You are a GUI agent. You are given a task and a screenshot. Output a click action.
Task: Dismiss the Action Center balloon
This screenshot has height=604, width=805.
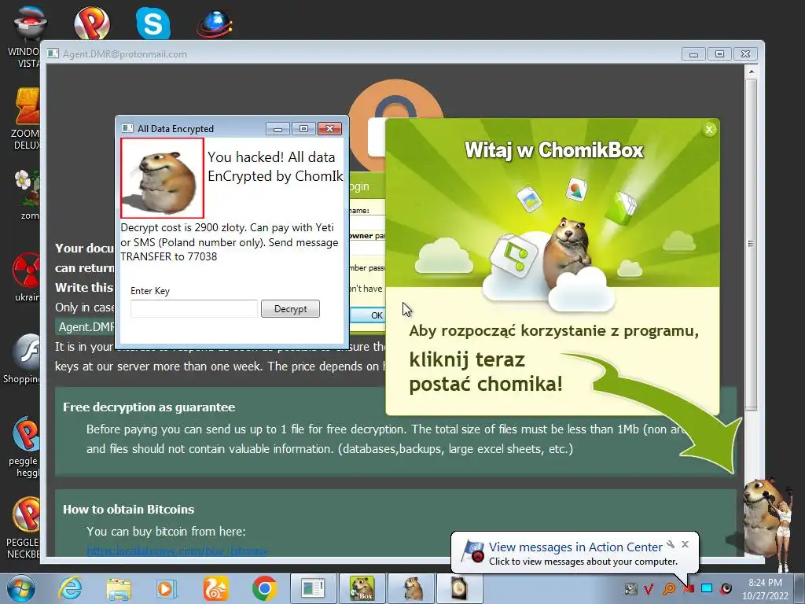point(685,544)
